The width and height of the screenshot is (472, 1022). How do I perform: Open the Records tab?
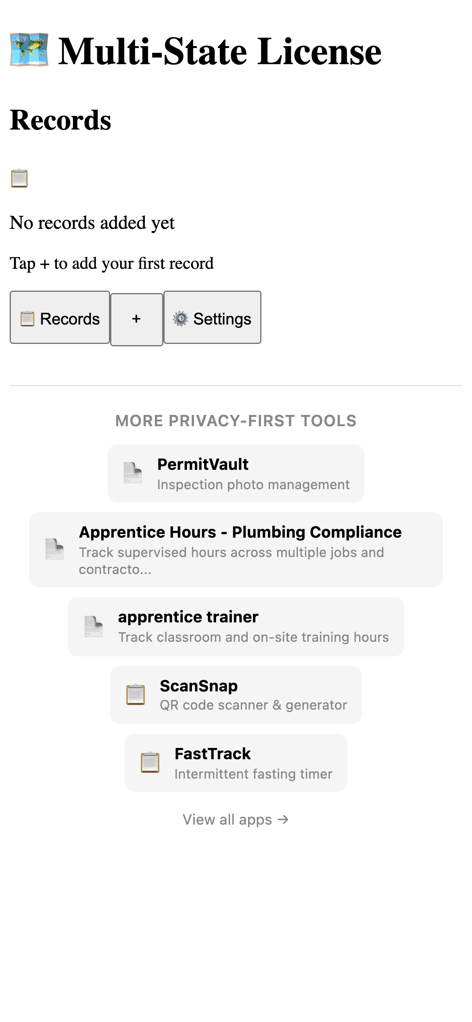60,318
